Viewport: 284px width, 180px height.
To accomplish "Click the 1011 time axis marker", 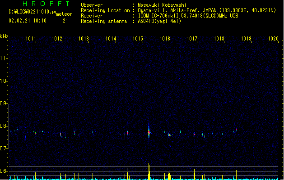I will point(31,39).
